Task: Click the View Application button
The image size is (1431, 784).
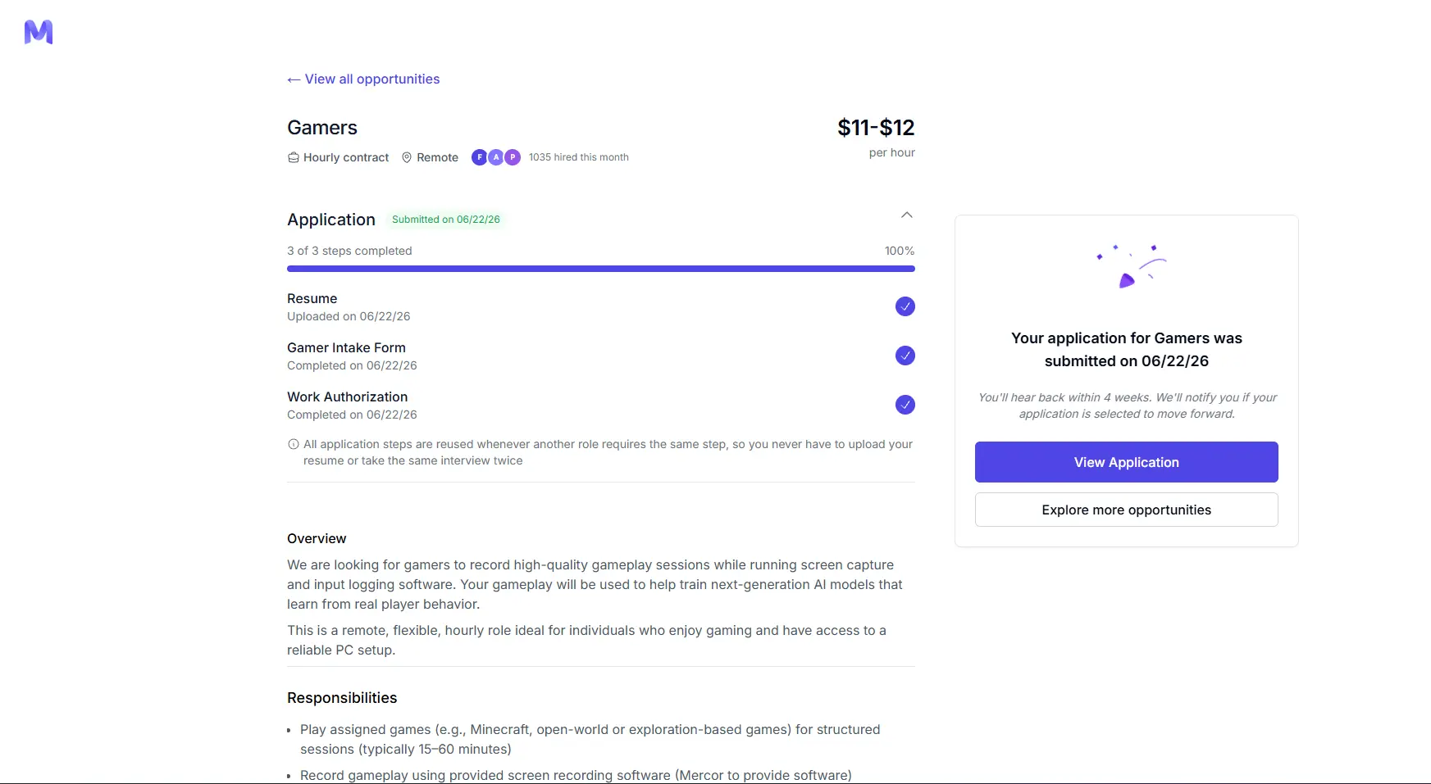Action: (x=1127, y=462)
